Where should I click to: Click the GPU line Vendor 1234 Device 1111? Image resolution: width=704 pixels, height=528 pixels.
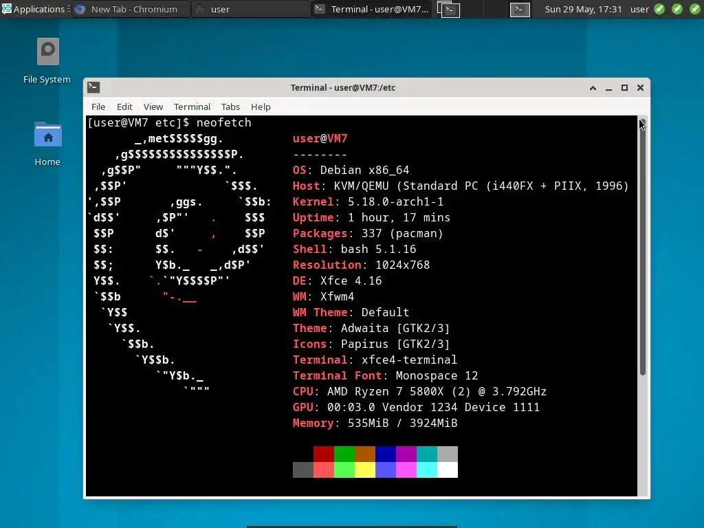pyautogui.click(x=416, y=407)
